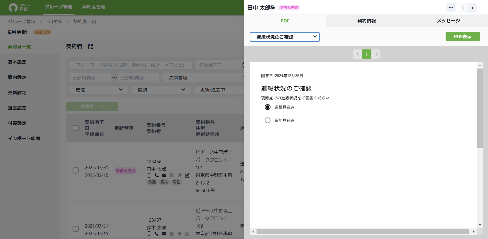The image size is (488, 239).
Task: Click next PDF page arrow
Action: [x=376, y=54]
